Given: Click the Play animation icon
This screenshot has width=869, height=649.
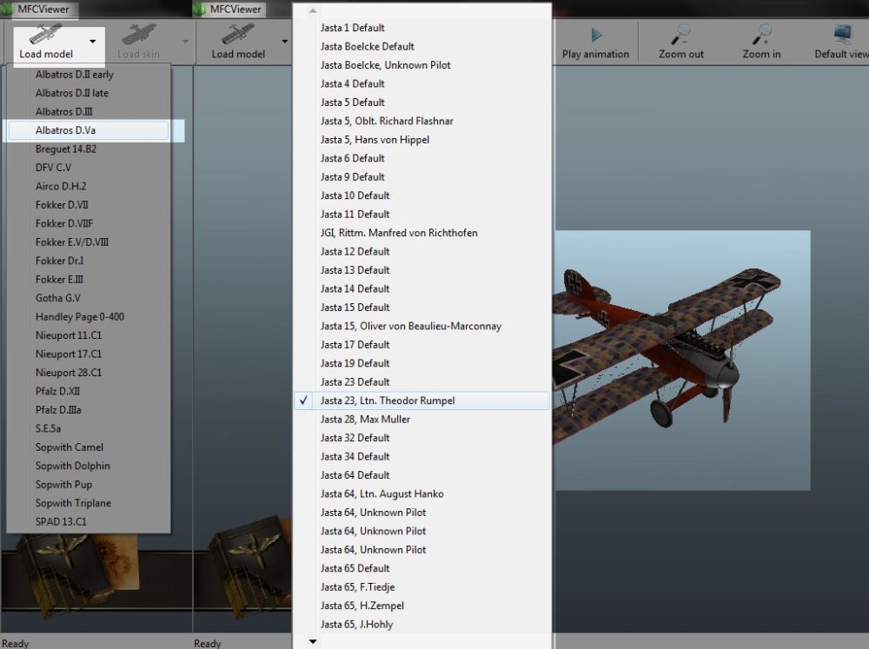Looking at the screenshot, I should click(x=596, y=35).
